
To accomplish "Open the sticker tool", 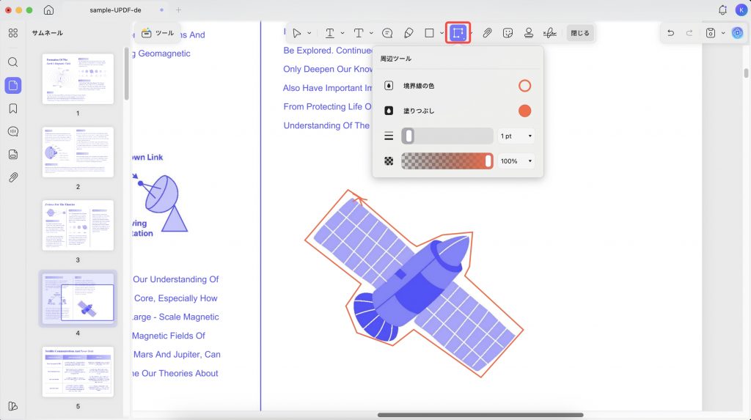I will [x=508, y=33].
